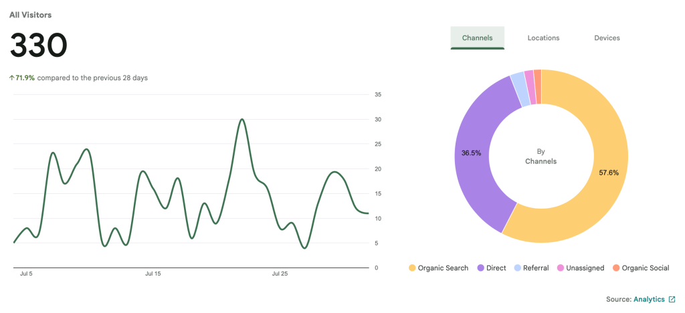Show the Devices tab
The image size is (685, 313).
pyautogui.click(x=607, y=38)
